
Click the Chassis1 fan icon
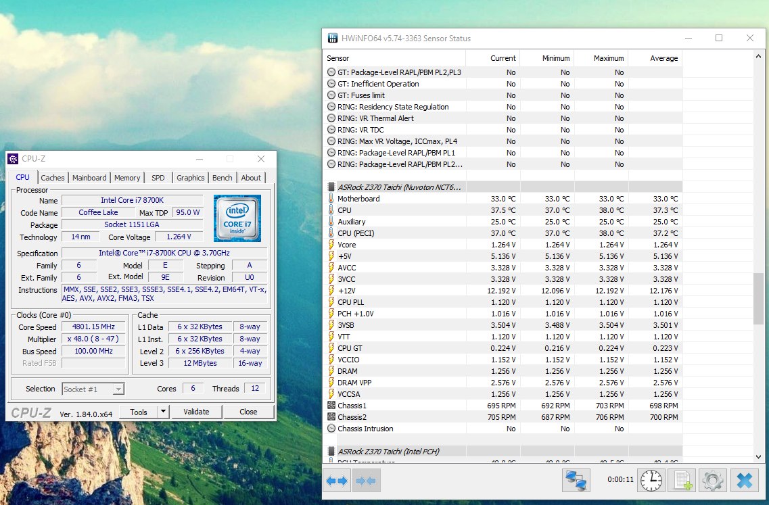coord(331,406)
